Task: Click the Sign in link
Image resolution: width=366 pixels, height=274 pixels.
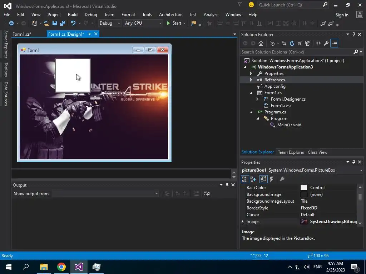Action: pos(342,15)
